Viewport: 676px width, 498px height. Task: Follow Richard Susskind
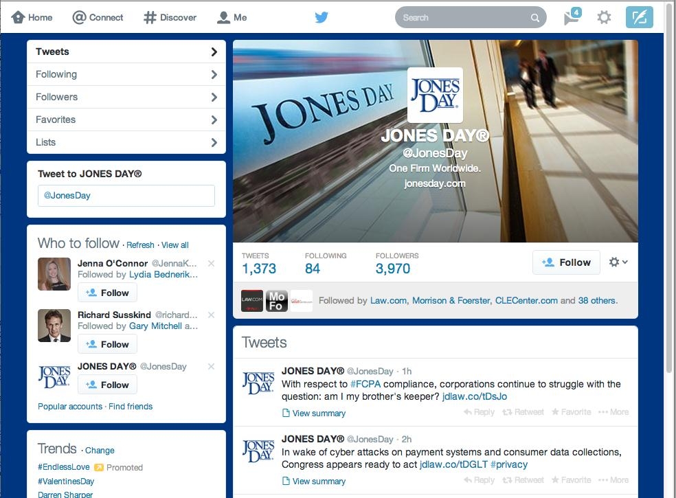(107, 344)
